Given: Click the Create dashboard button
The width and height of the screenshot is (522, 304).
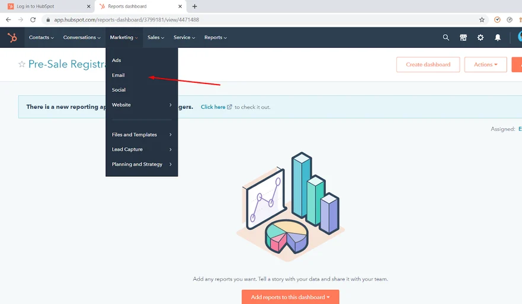Looking at the screenshot, I should (428, 64).
